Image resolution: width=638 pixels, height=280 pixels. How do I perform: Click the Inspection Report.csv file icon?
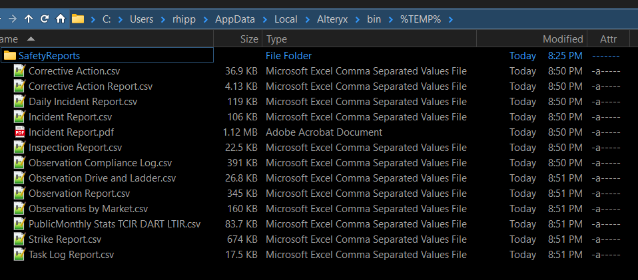(19, 148)
